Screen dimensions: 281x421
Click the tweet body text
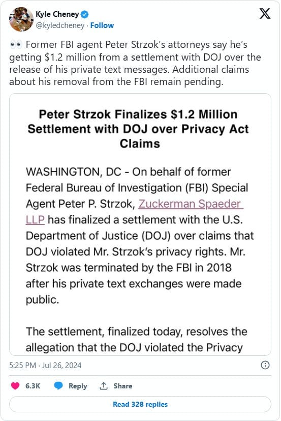(x=135, y=63)
